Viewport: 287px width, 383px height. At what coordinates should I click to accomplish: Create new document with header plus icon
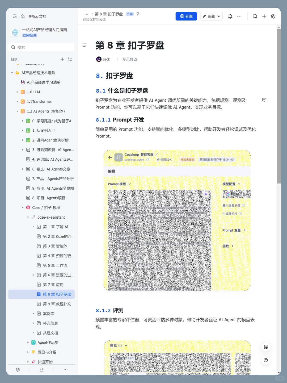click(x=264, y=16)
